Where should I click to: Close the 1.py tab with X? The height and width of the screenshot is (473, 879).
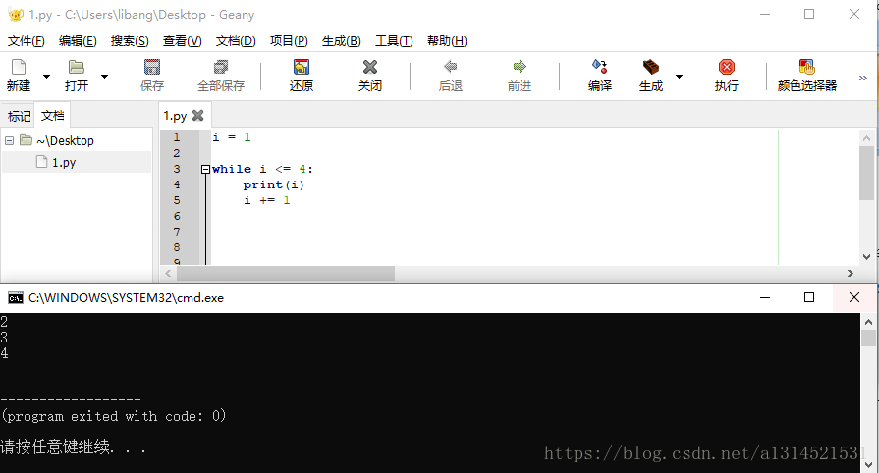click(x=197, y=116)
